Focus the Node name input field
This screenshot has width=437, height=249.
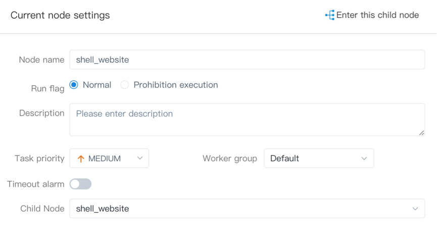(247, 60)
